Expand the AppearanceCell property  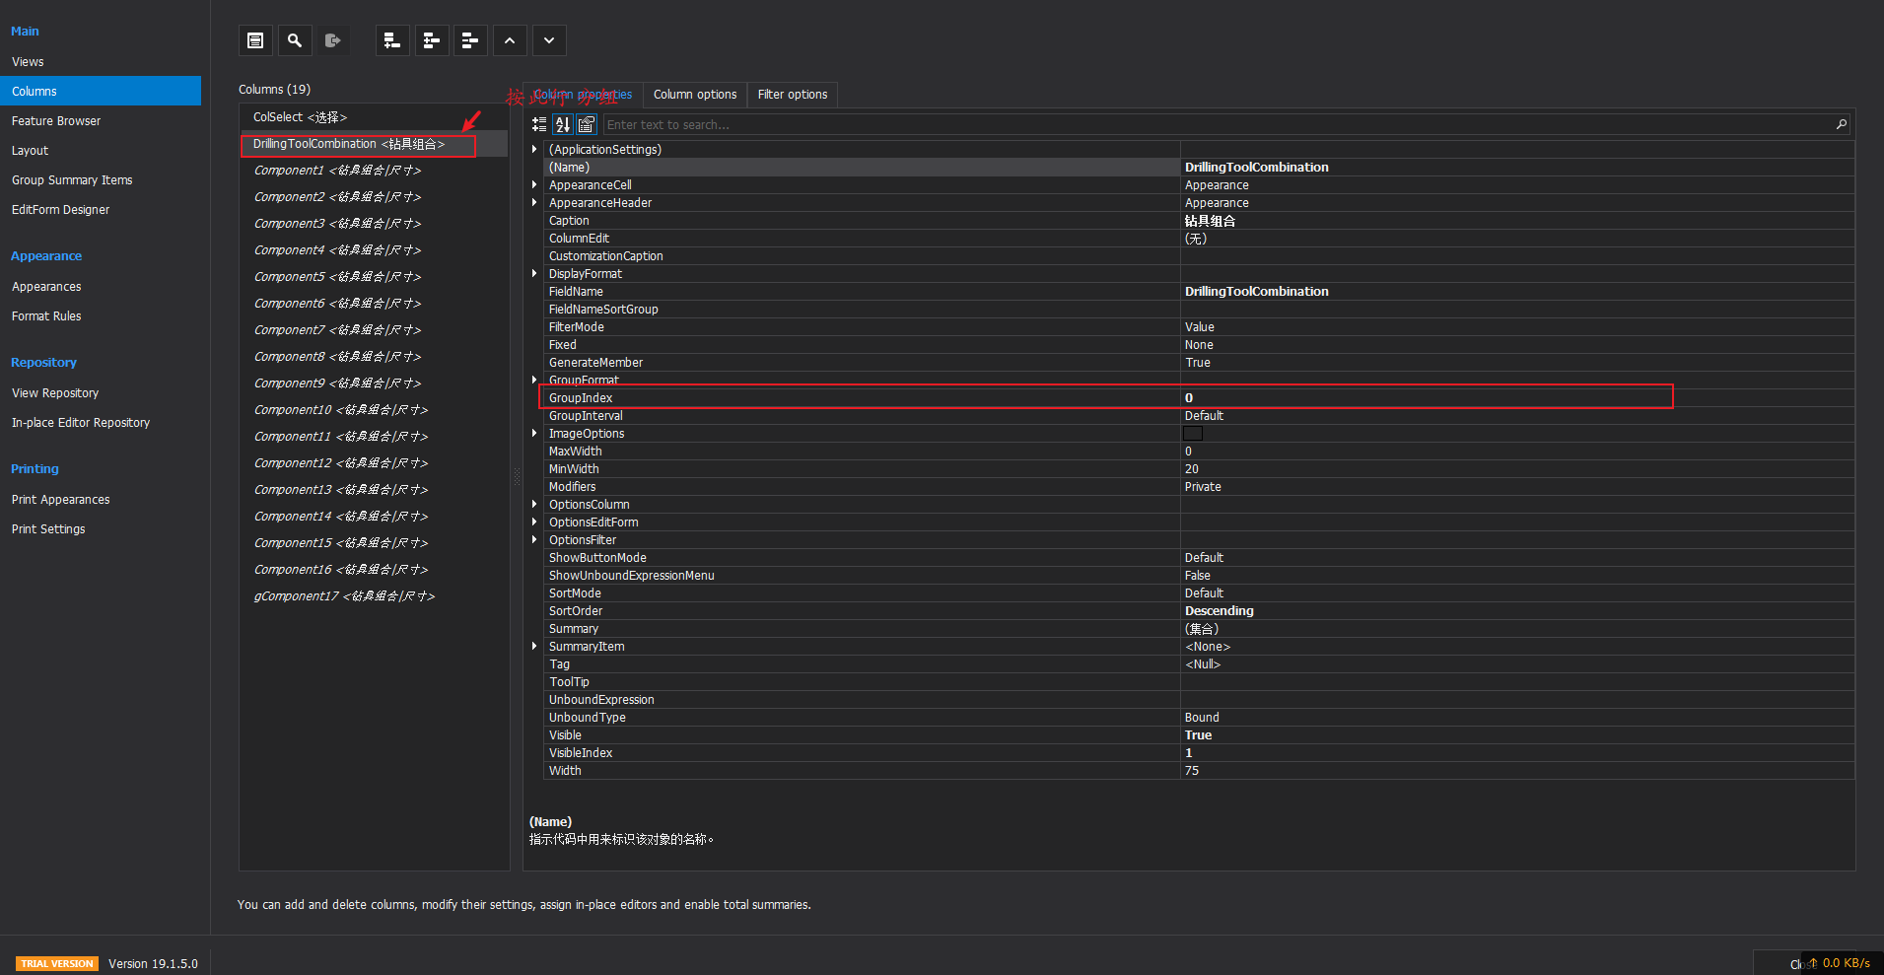pyautogui.click(x=534, y=184)
